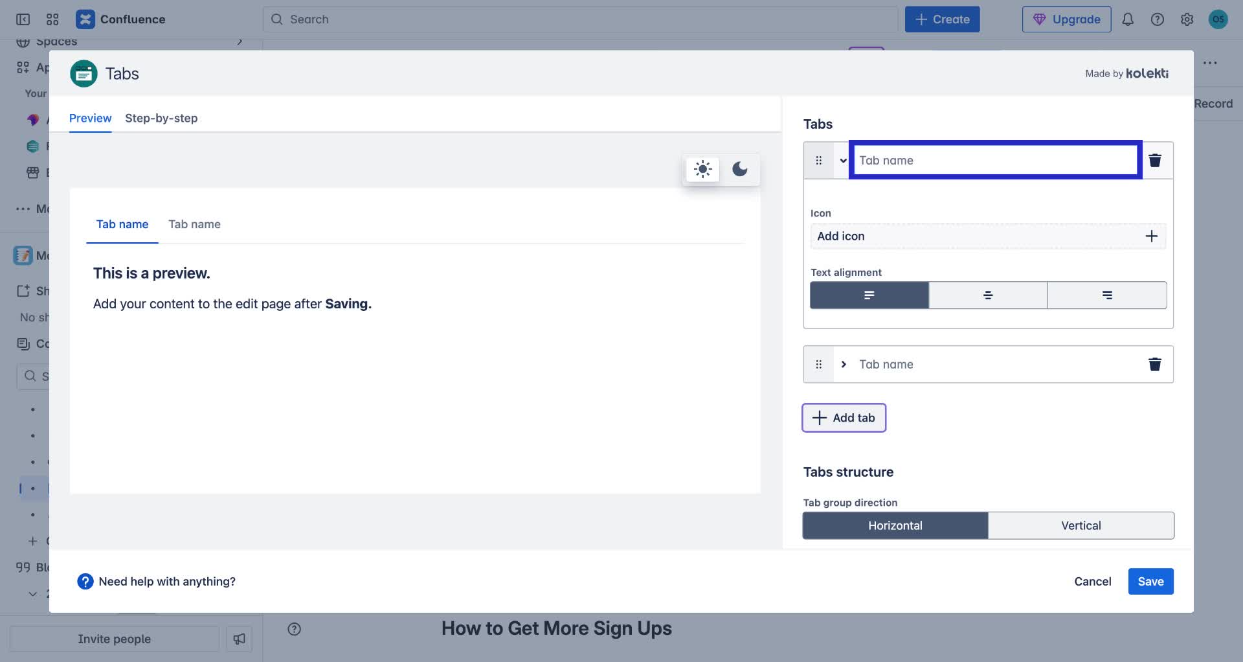1243x662 pixels.
Task: Select center text alignment
Action: click(988, 295)
